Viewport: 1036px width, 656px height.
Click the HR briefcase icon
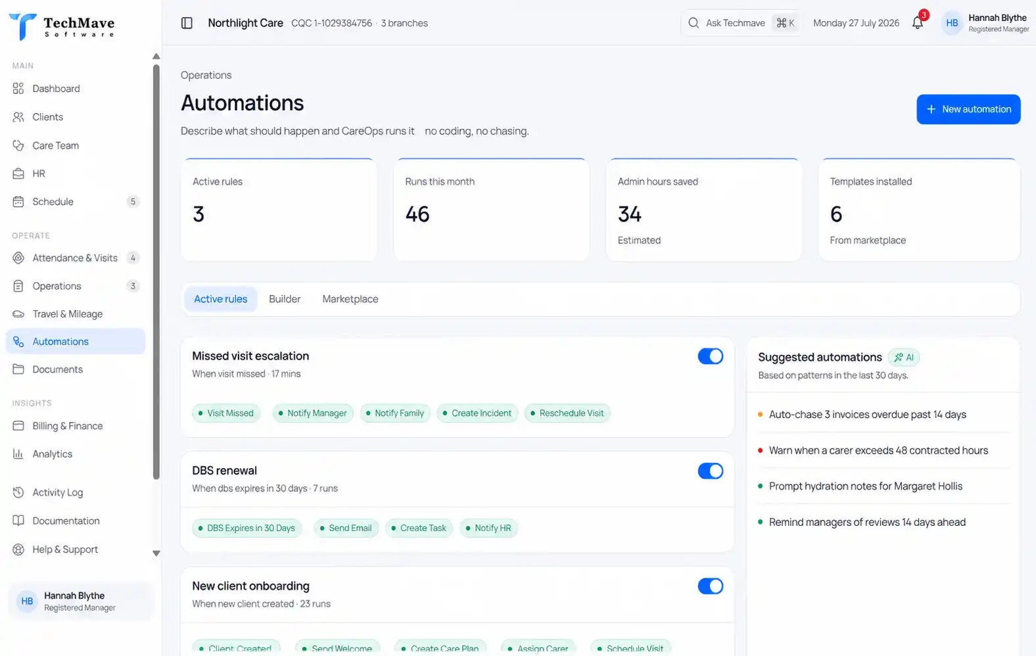[x=18, y=174]
